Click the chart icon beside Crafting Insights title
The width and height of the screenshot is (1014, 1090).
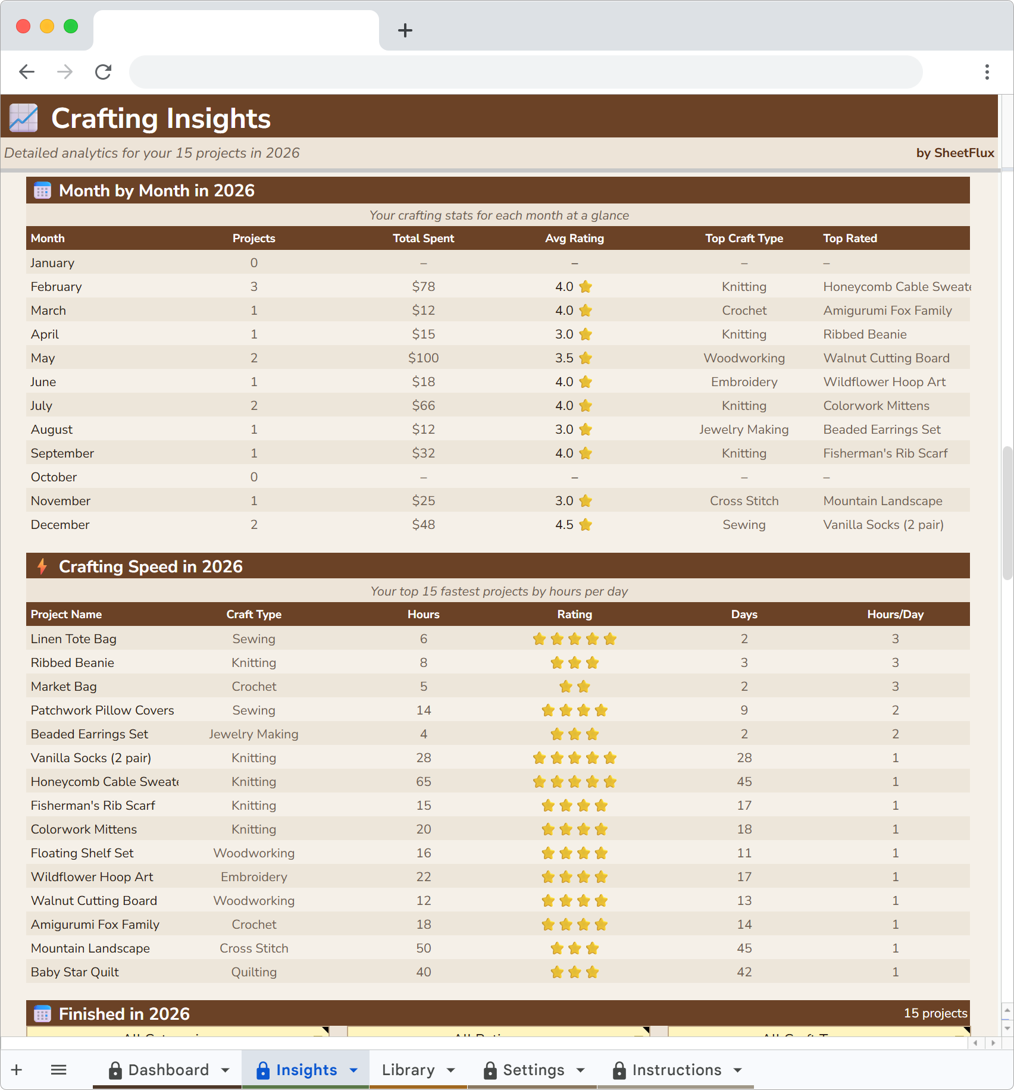point(23,118)
